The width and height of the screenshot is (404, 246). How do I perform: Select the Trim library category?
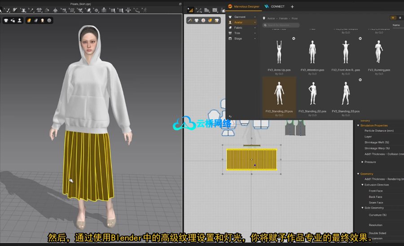[237, 33]
